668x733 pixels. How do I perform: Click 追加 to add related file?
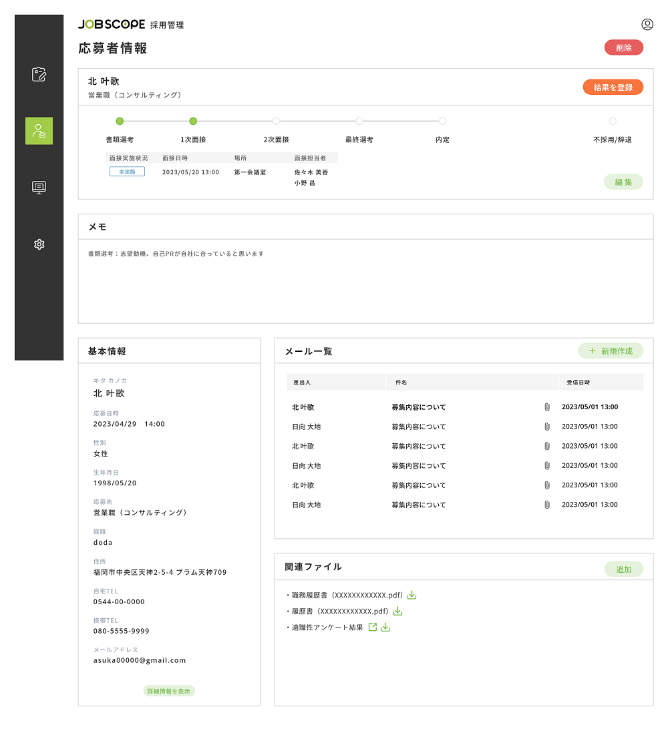tap(623, 569)
